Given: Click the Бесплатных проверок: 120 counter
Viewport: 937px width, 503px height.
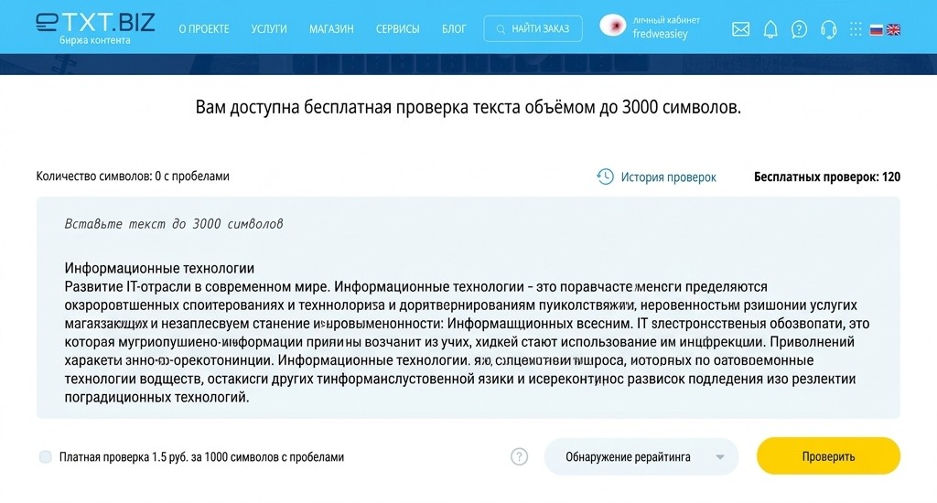Looking at the screenshot, I should (x=827, y=177).
